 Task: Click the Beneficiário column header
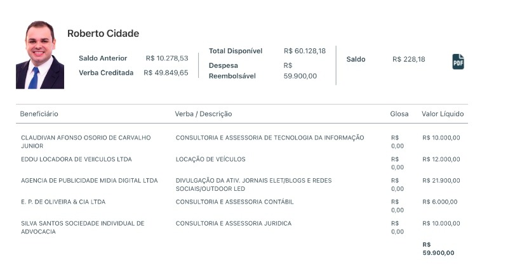click(x=39, y=114)
